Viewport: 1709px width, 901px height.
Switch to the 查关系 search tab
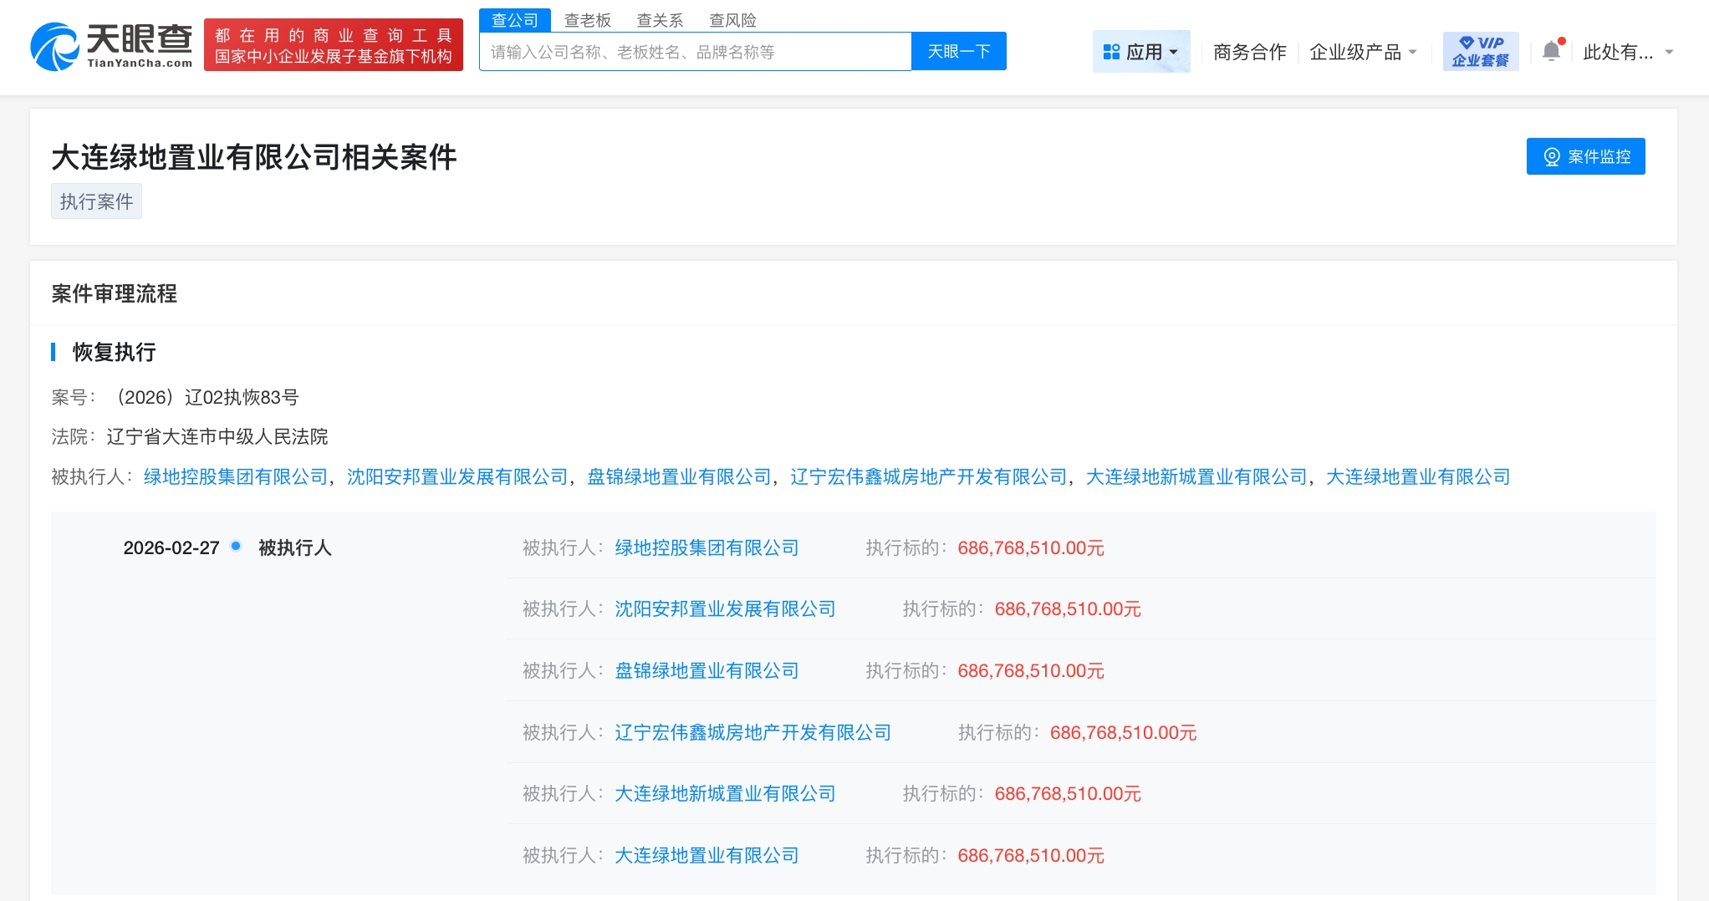coord(660,20)
